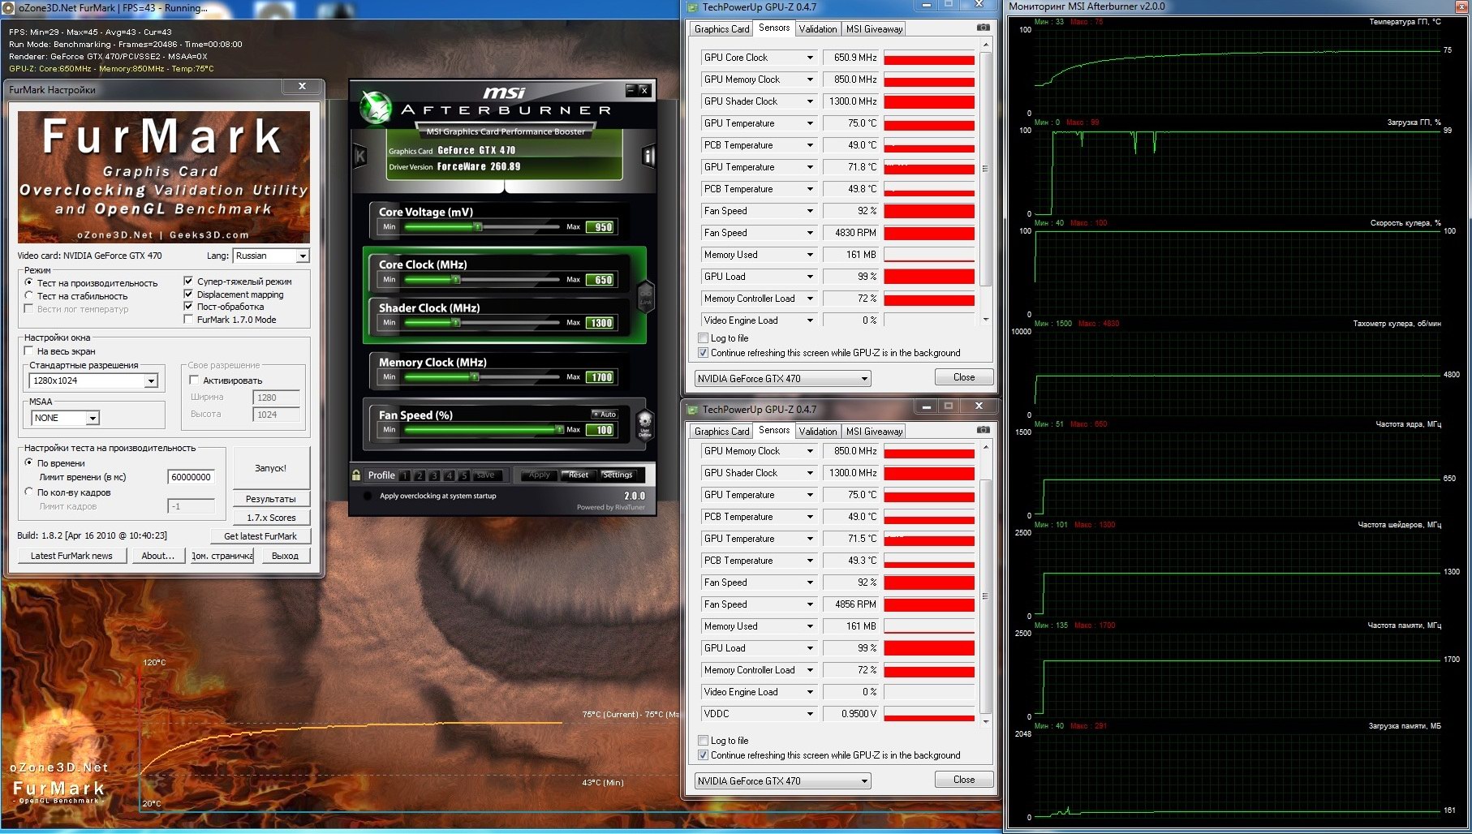Expand the 1280x1024 resolution dropdown
This screenshot has height=834, width=1472.
click(x=151, y=381)
